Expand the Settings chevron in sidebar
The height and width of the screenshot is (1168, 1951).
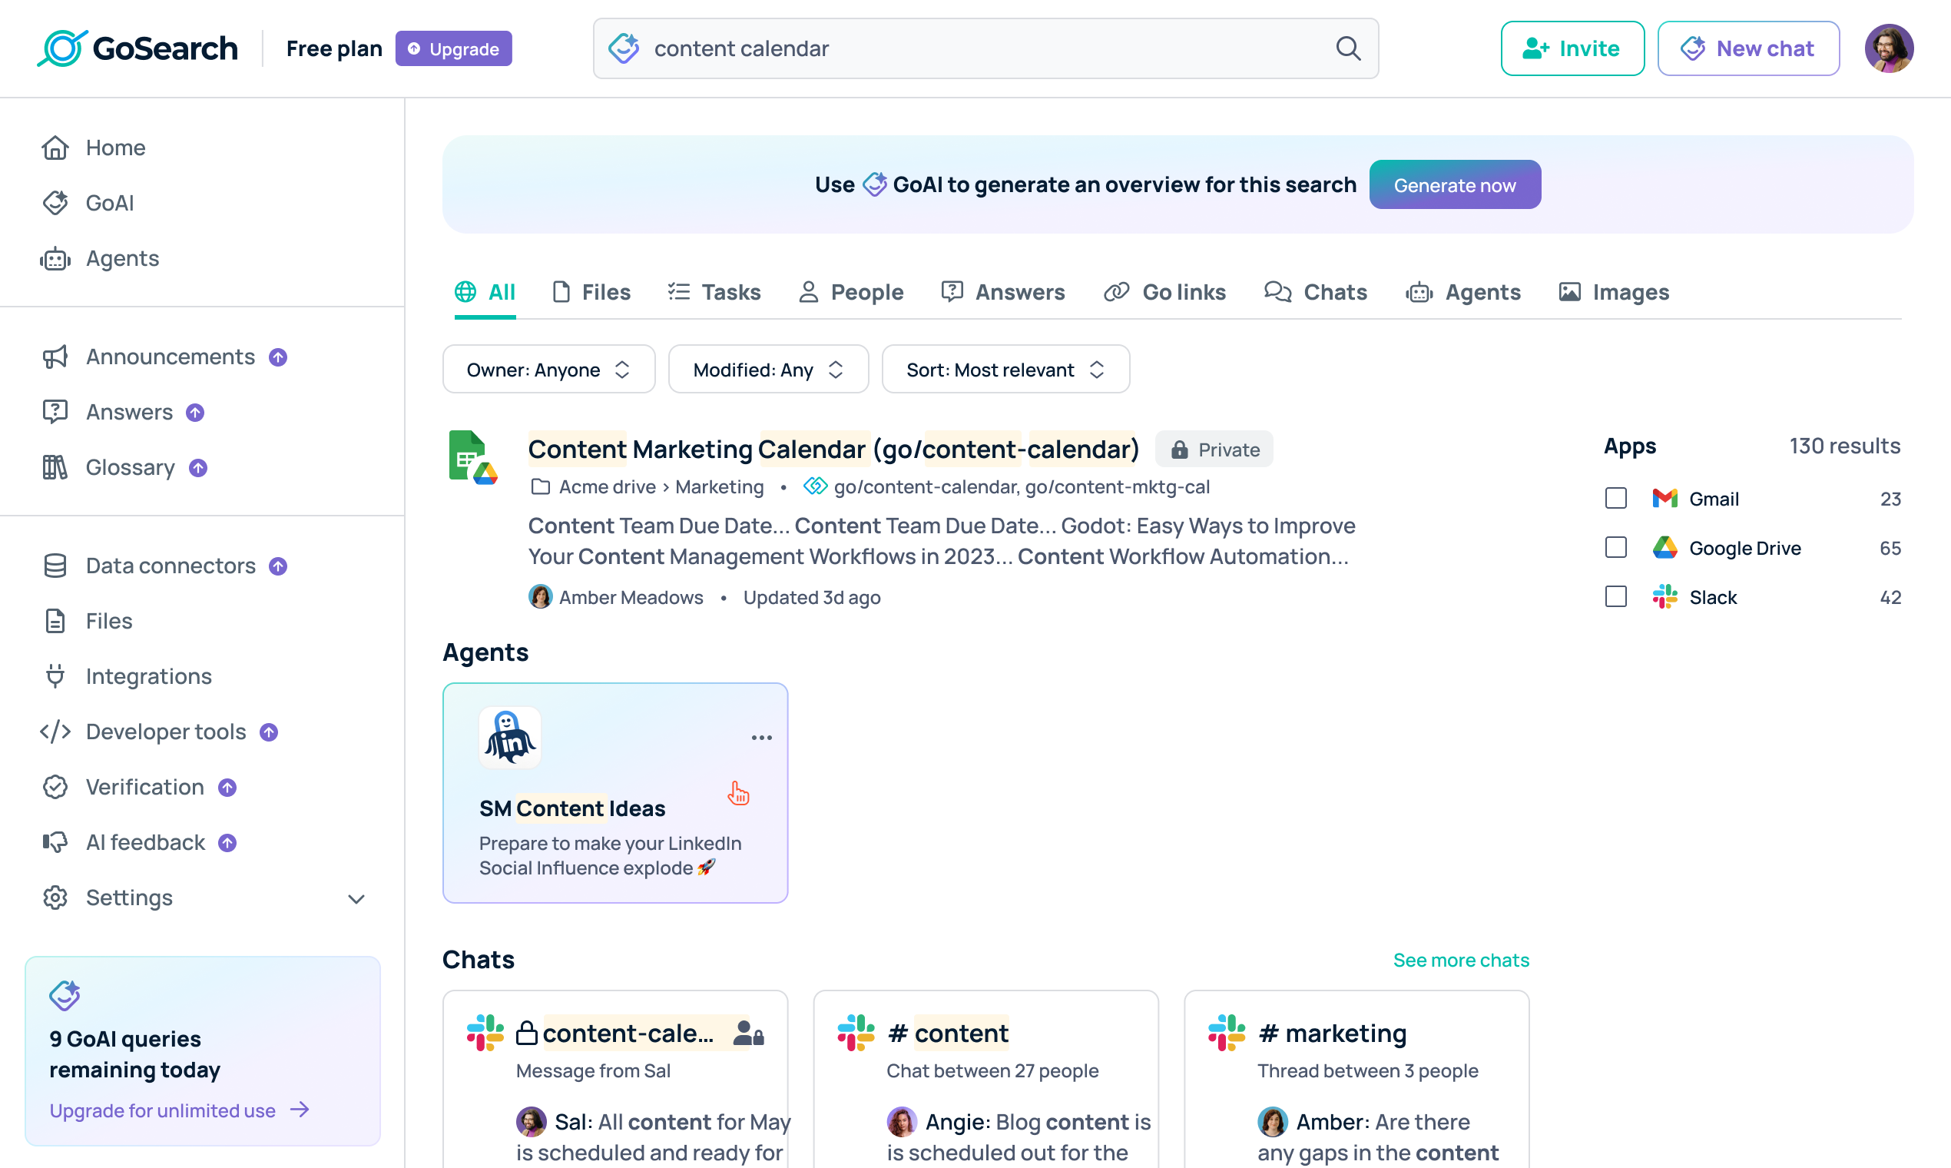356,899
